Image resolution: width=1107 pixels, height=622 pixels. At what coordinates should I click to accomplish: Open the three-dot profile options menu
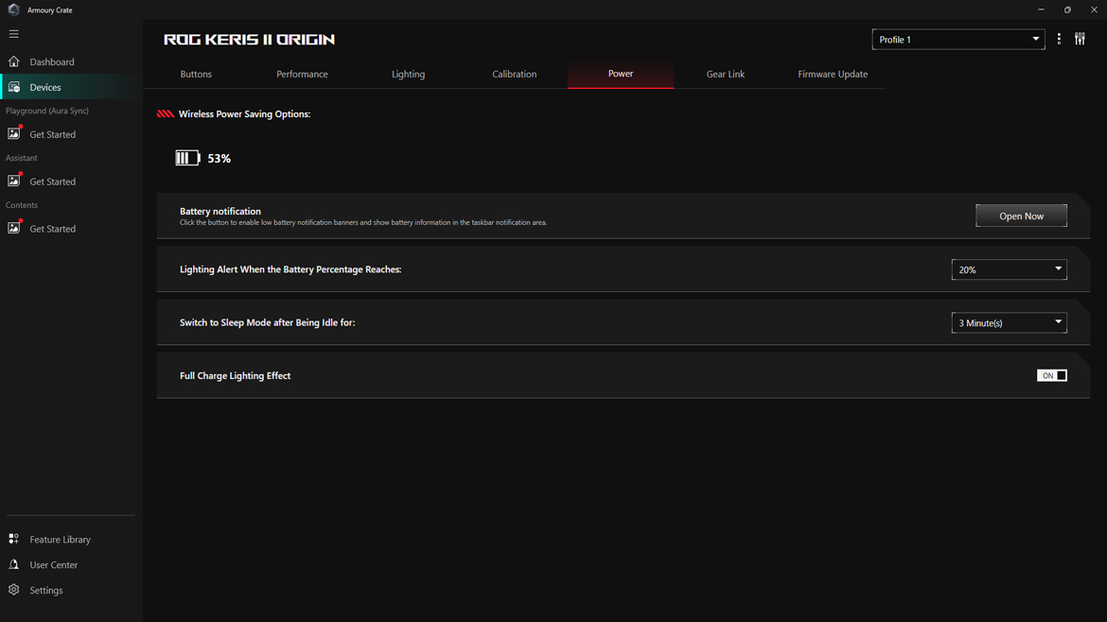tap(1059, 40)
